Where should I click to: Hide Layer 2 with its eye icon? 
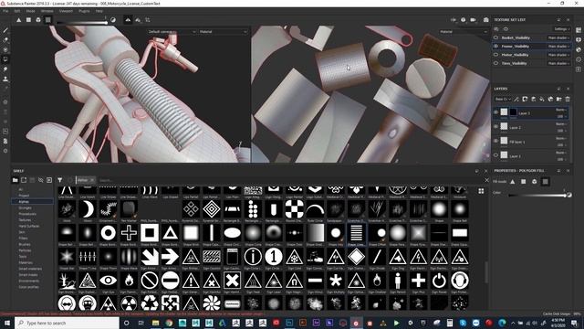pos(495,127)
